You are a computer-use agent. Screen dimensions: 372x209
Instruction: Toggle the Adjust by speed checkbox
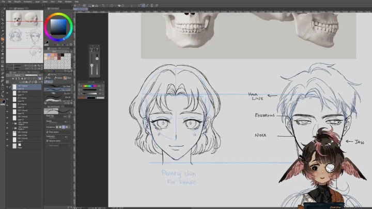click(47, 140)
